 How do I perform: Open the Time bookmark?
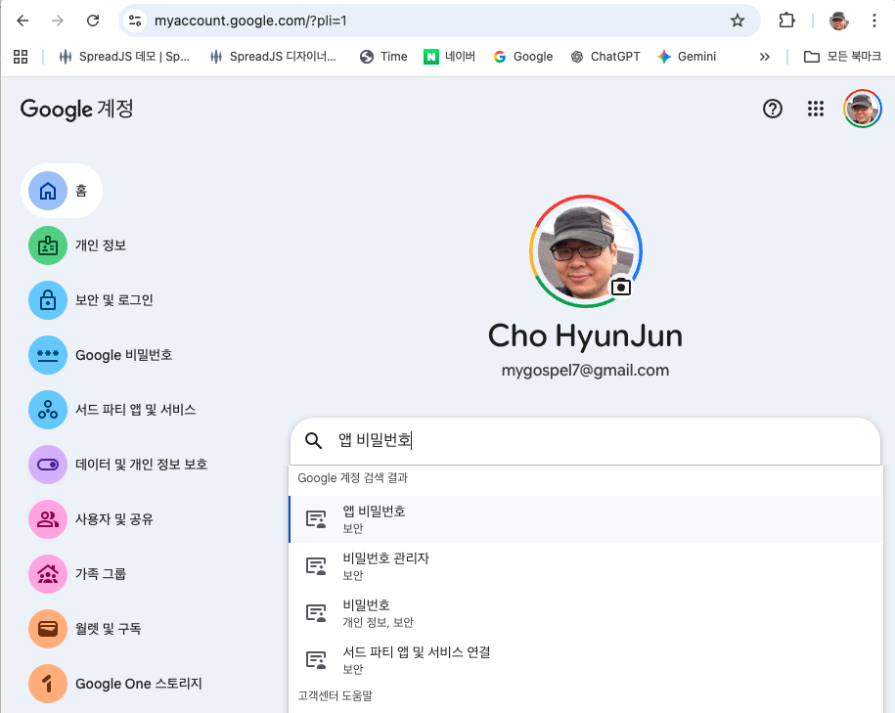[383, 57]
